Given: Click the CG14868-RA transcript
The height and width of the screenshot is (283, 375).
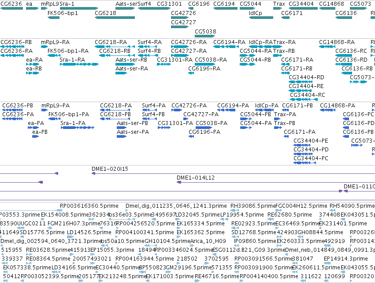Looking at the screenshot, I should click(327, 47).
